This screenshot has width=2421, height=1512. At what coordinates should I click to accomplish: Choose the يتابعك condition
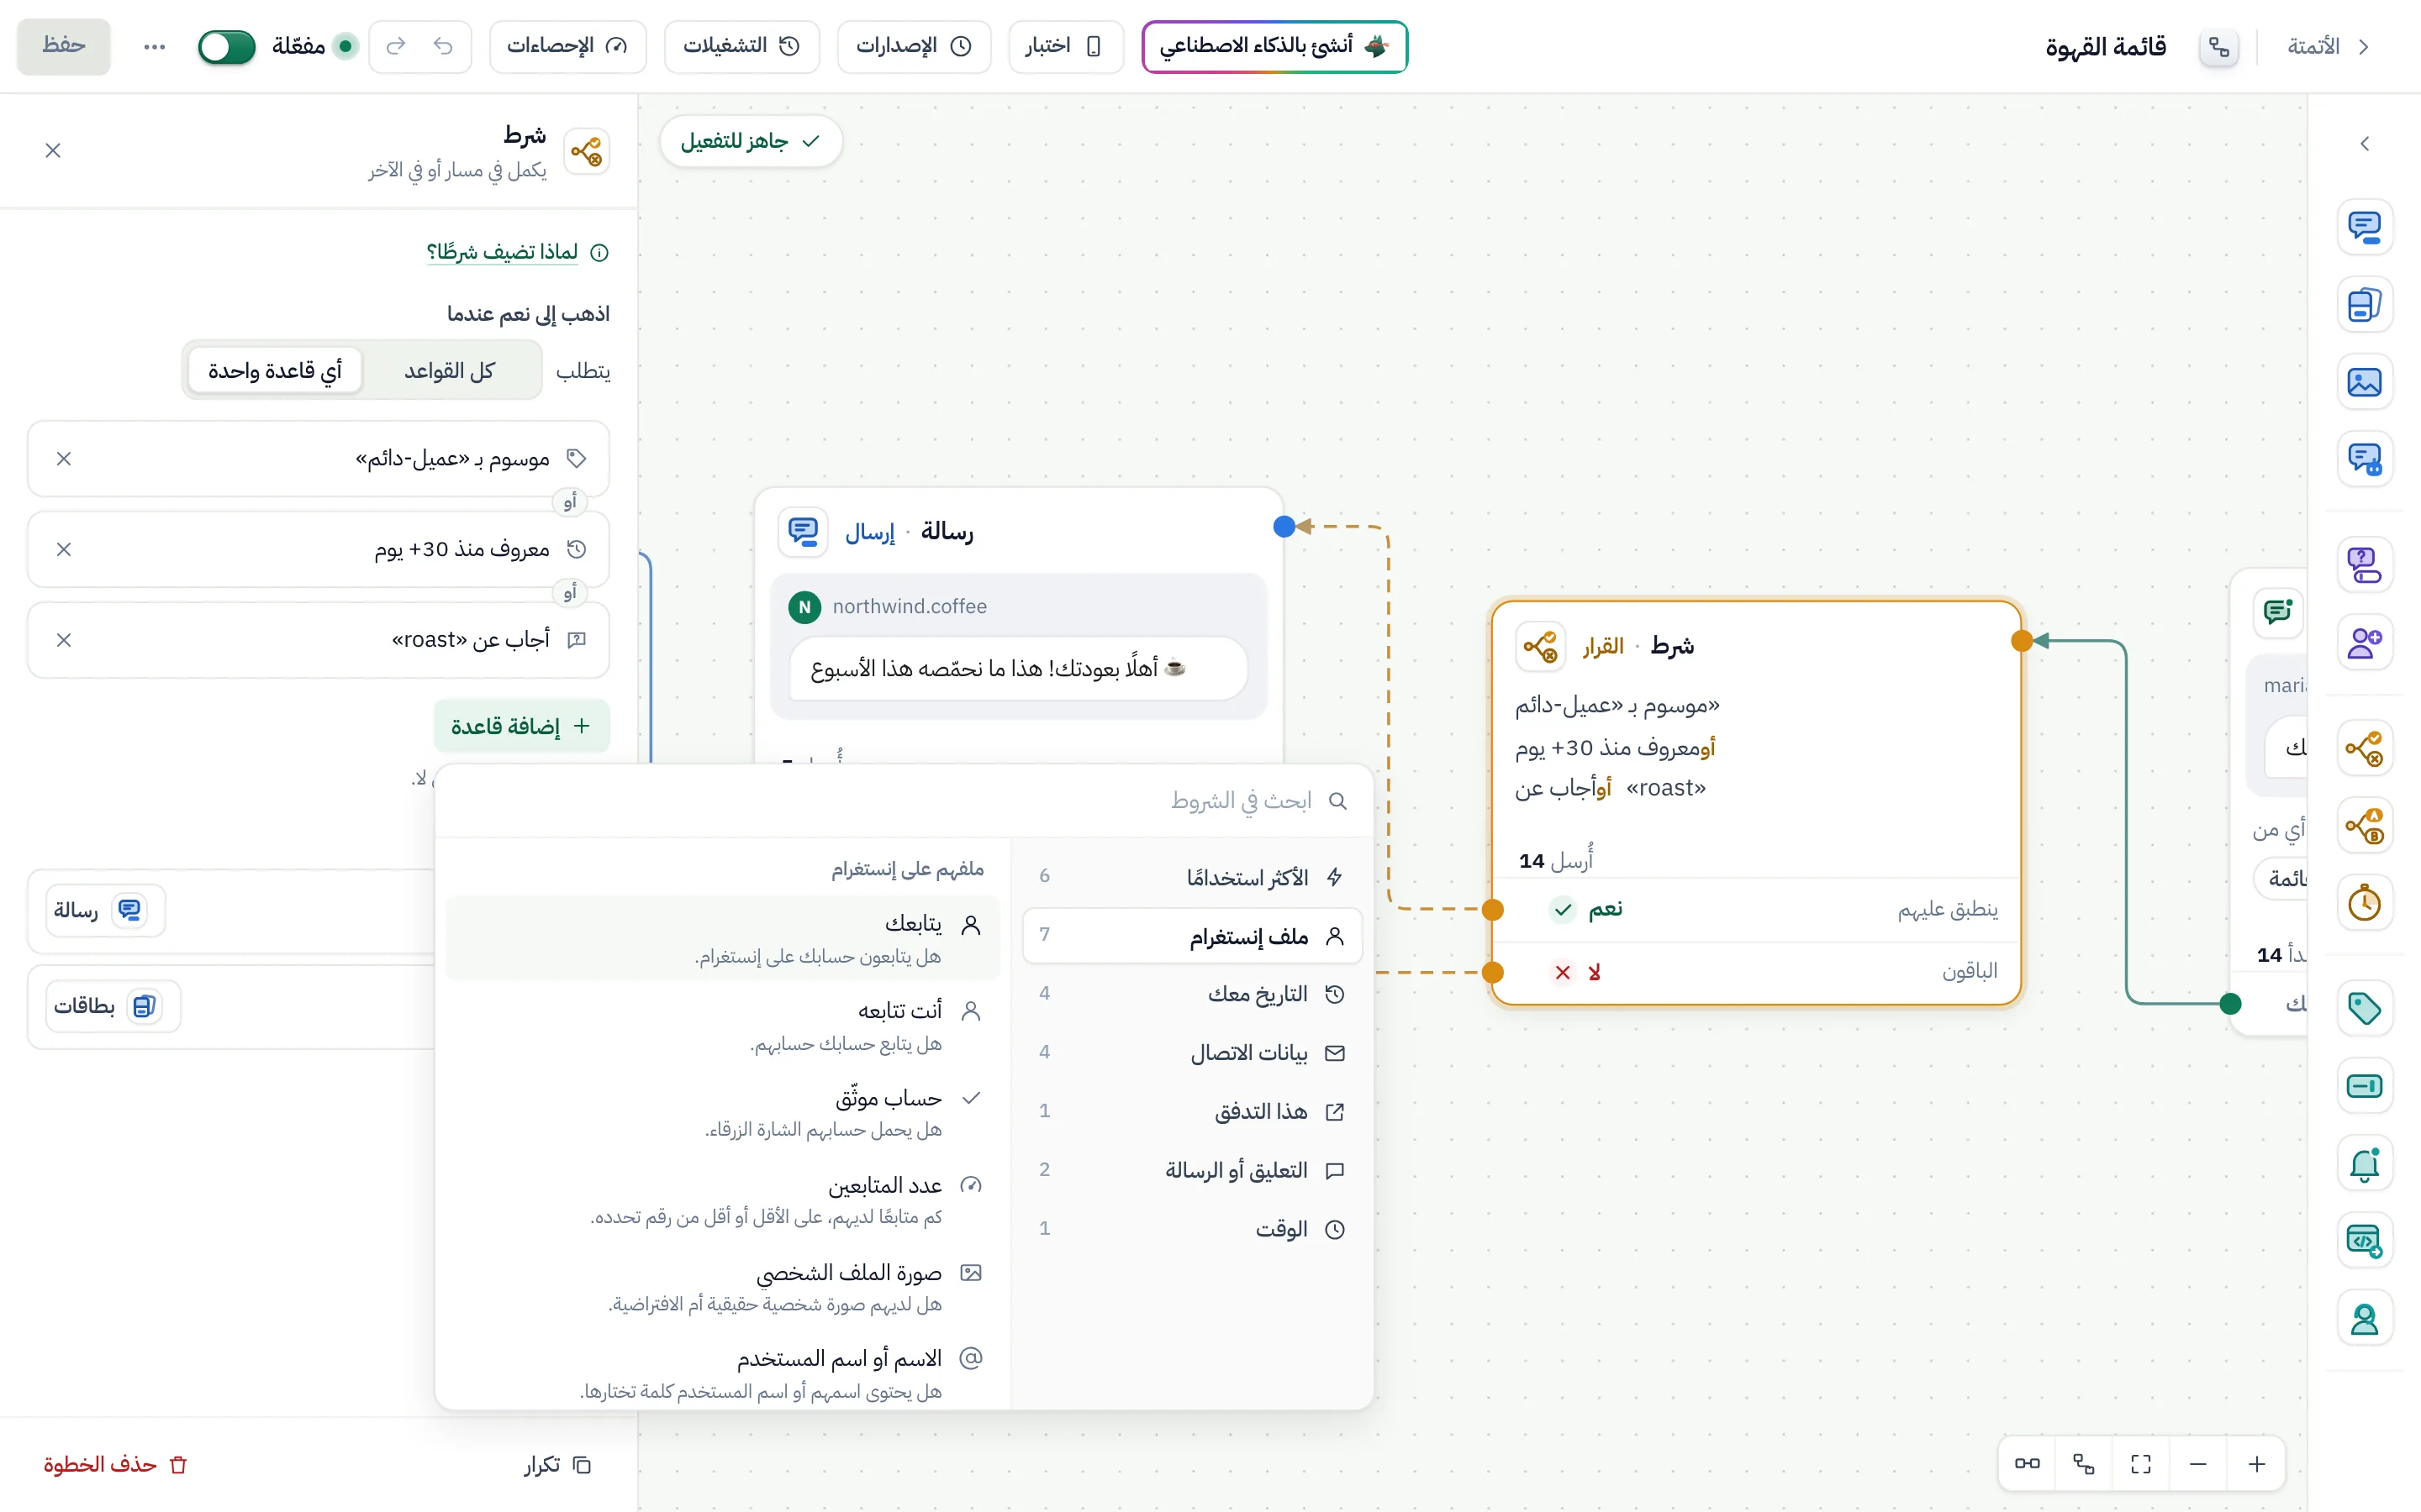722,938
